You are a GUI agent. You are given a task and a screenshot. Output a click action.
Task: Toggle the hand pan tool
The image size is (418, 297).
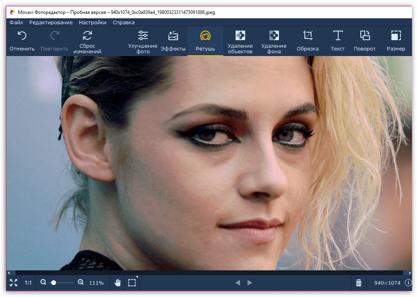[x=118, y=283]
